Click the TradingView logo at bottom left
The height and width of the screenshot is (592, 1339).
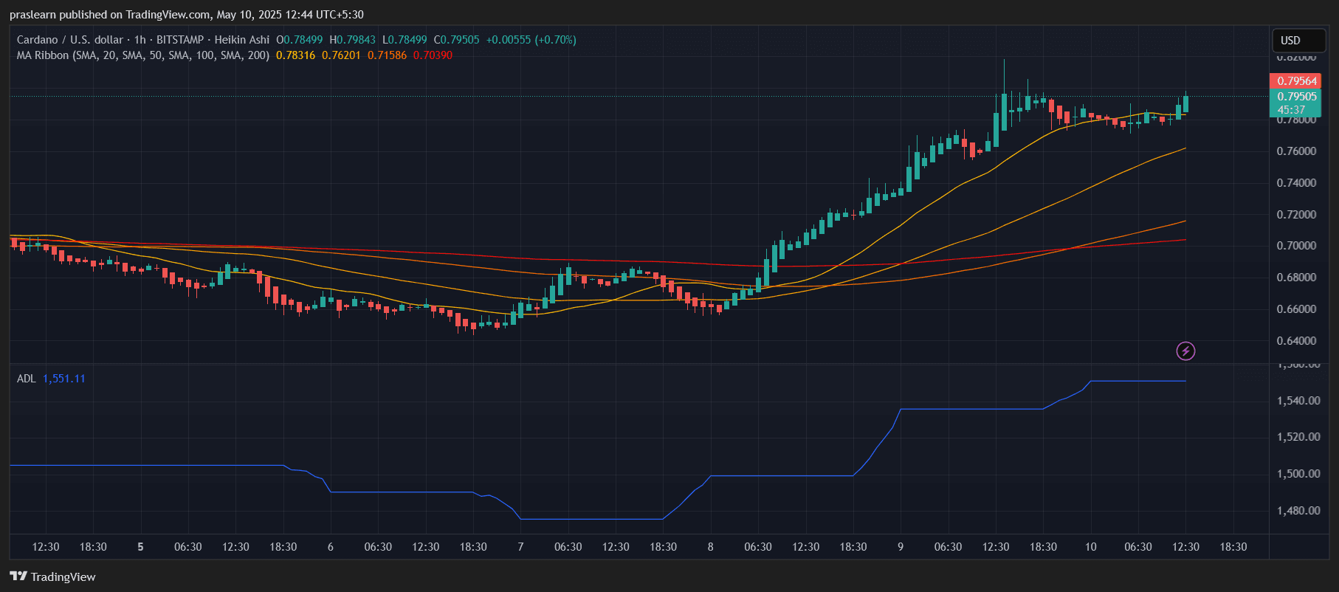coord(52,576)
